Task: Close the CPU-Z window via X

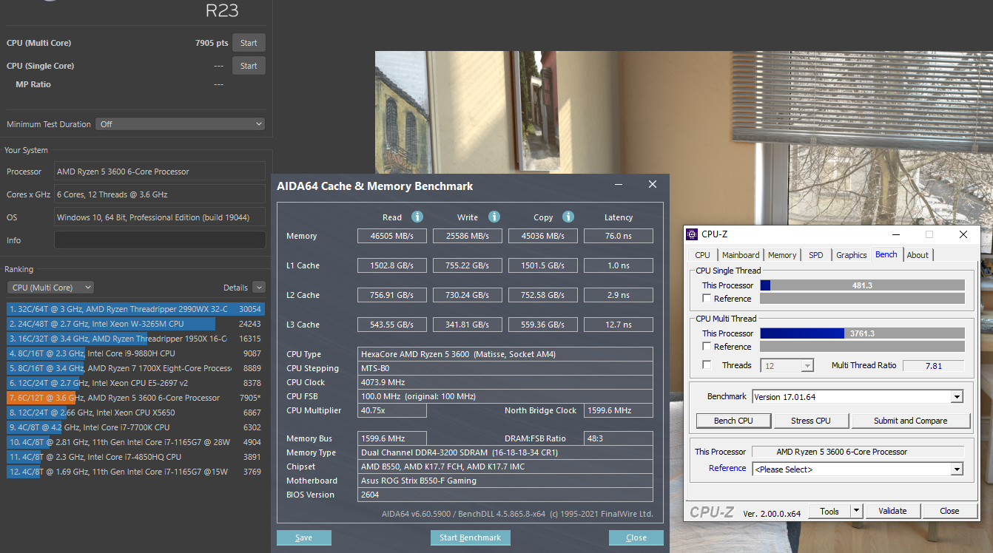Action: click(963, 234)
